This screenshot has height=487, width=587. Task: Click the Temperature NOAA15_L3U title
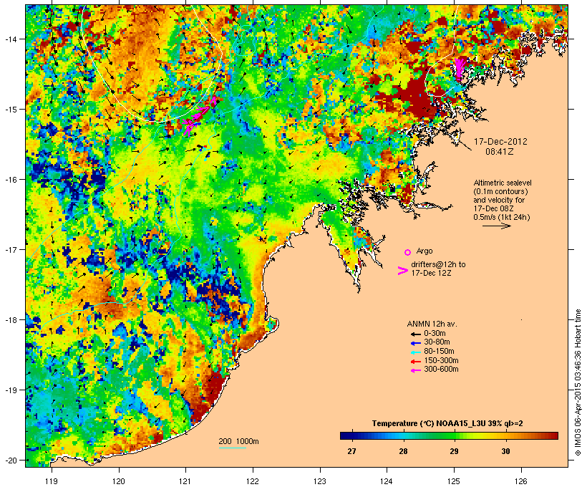pyautogui.click(x=447, y=424)
